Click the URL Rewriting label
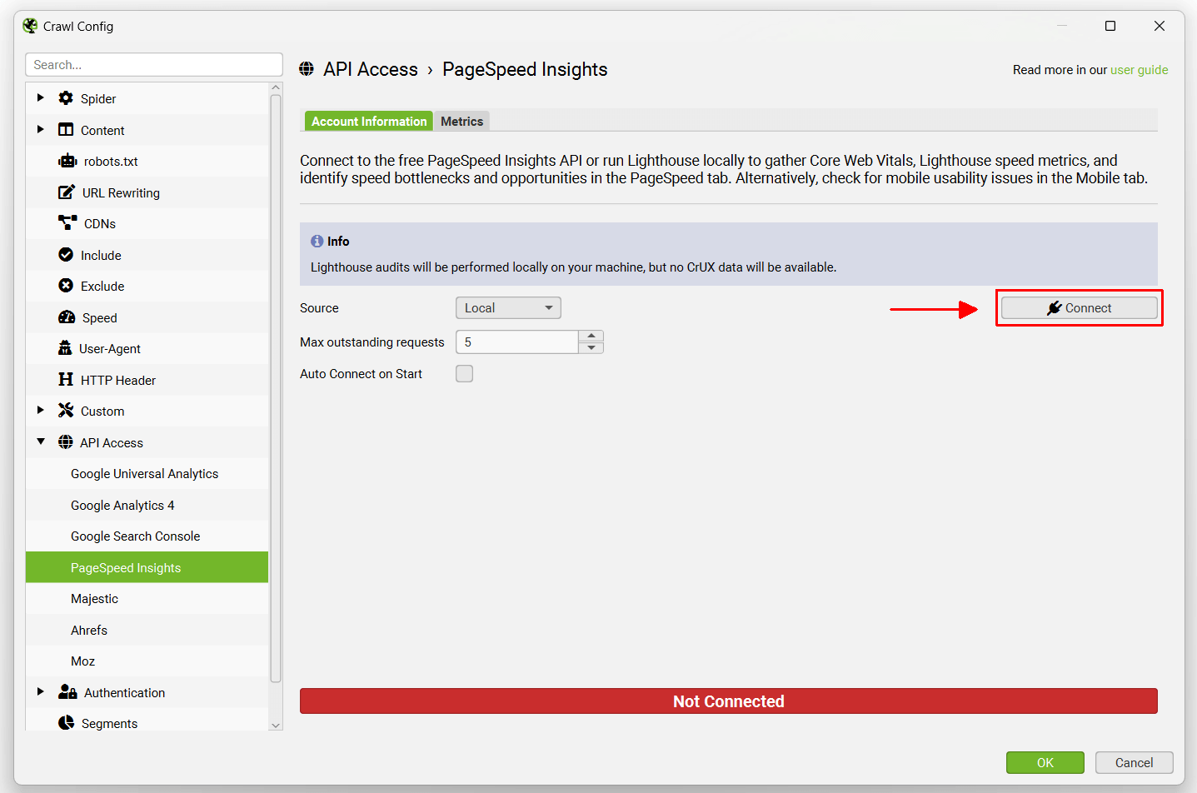This screenshot has height=793, width=1197. [x=121, y=193]
